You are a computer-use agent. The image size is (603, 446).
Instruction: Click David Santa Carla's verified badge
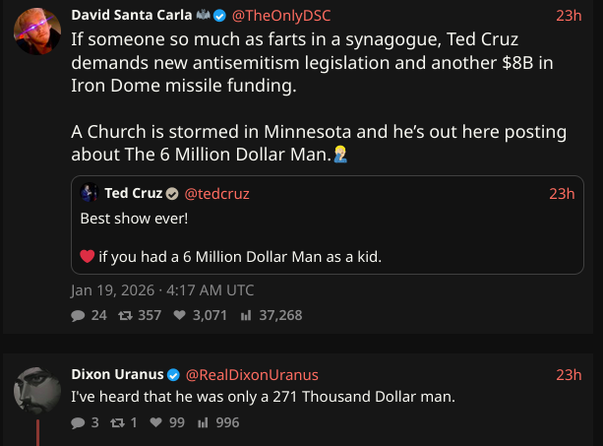(x=220, y=16)
